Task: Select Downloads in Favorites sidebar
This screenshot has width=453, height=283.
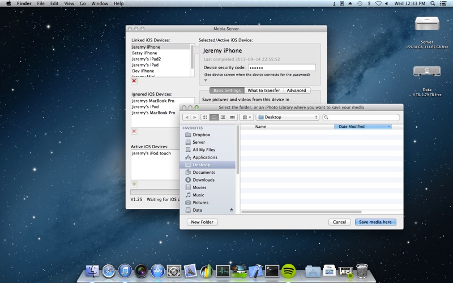Action: (x=208, y=179)
